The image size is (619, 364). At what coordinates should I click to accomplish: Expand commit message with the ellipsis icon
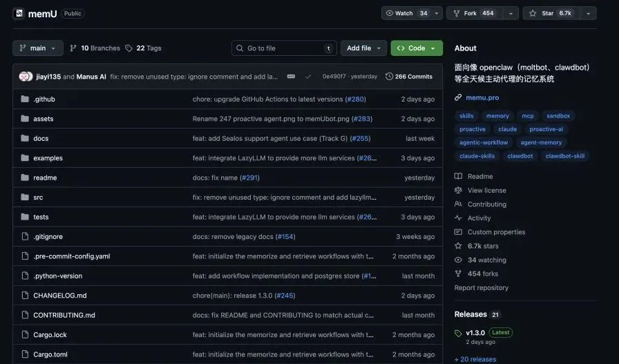(291, 76)
